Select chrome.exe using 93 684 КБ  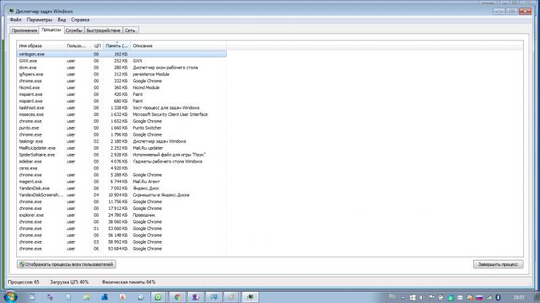coord(122,249)
